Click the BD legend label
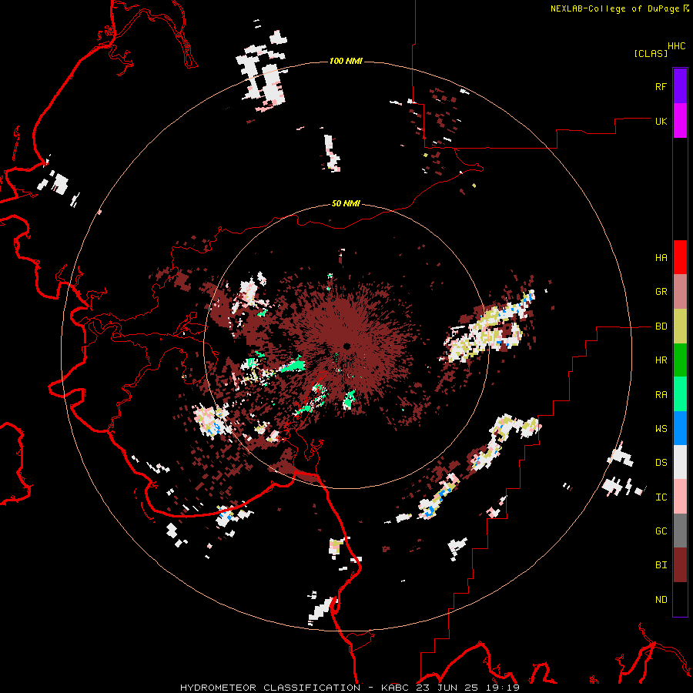 [x=661, y=326]
